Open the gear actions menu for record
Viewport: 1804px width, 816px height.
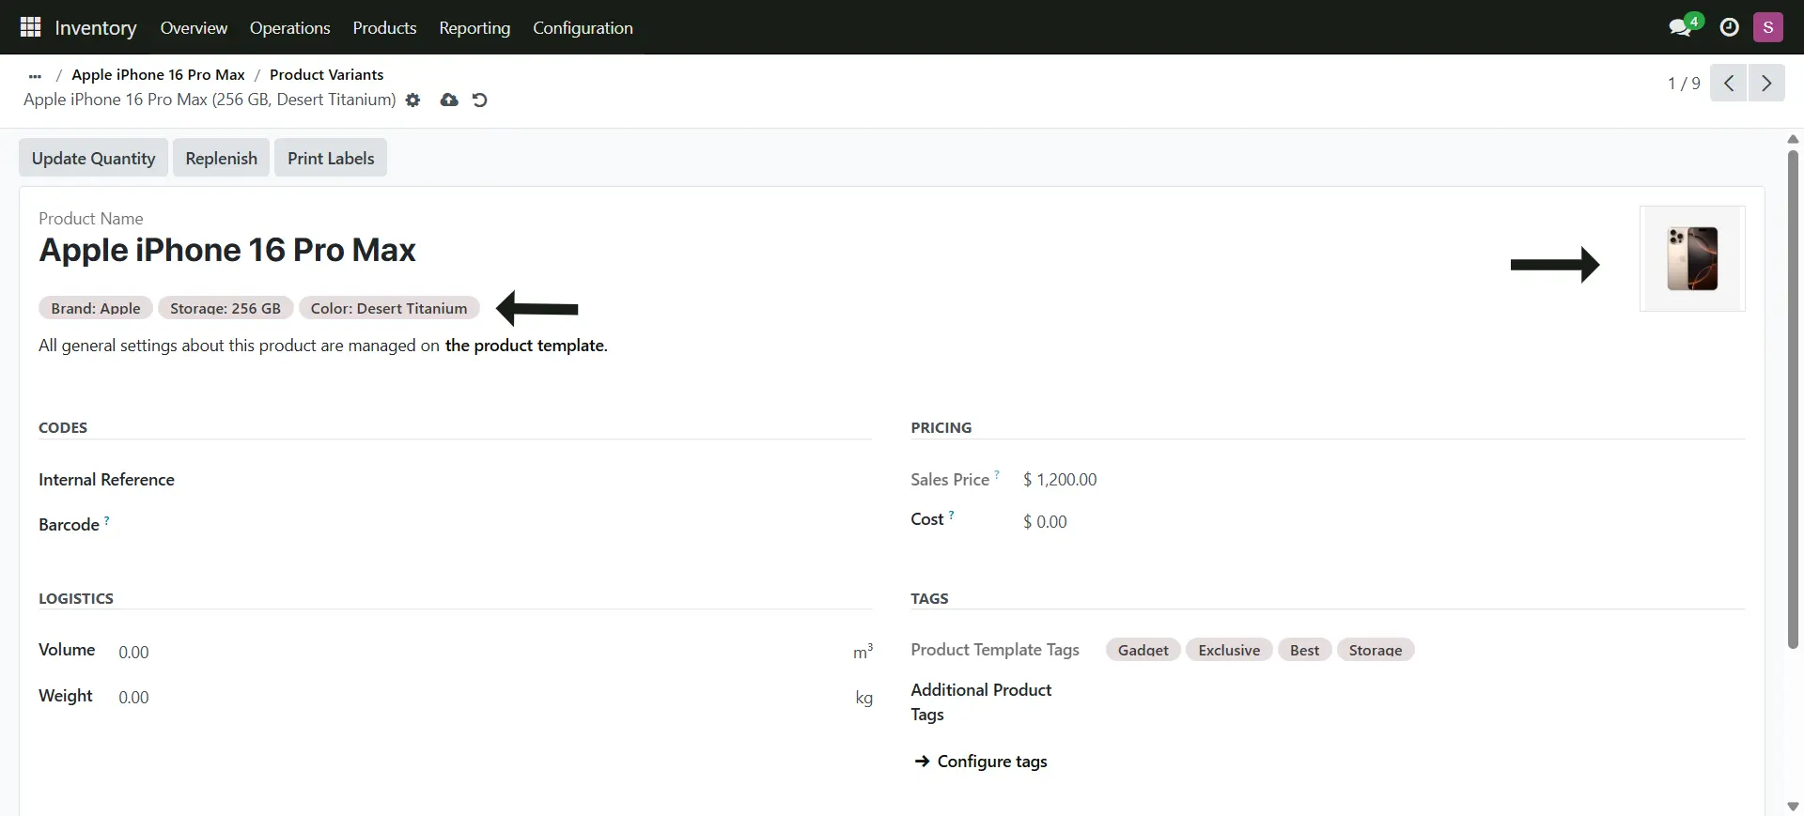412,100
